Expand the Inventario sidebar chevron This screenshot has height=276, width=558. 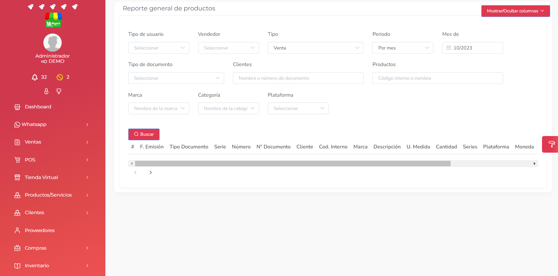pyautogui.click(x=87, y=266)
